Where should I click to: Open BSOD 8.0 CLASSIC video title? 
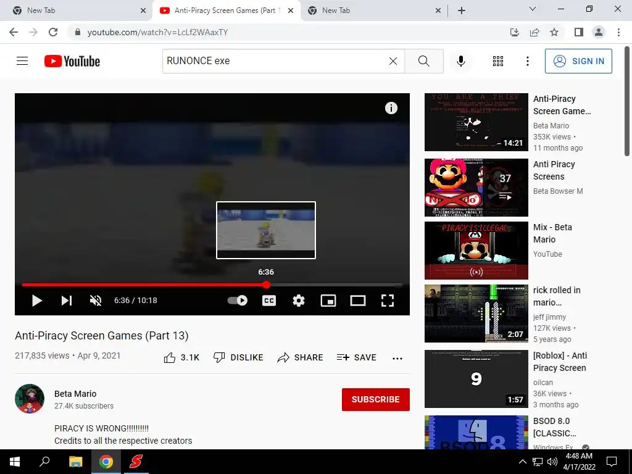[x=554, y=427]
